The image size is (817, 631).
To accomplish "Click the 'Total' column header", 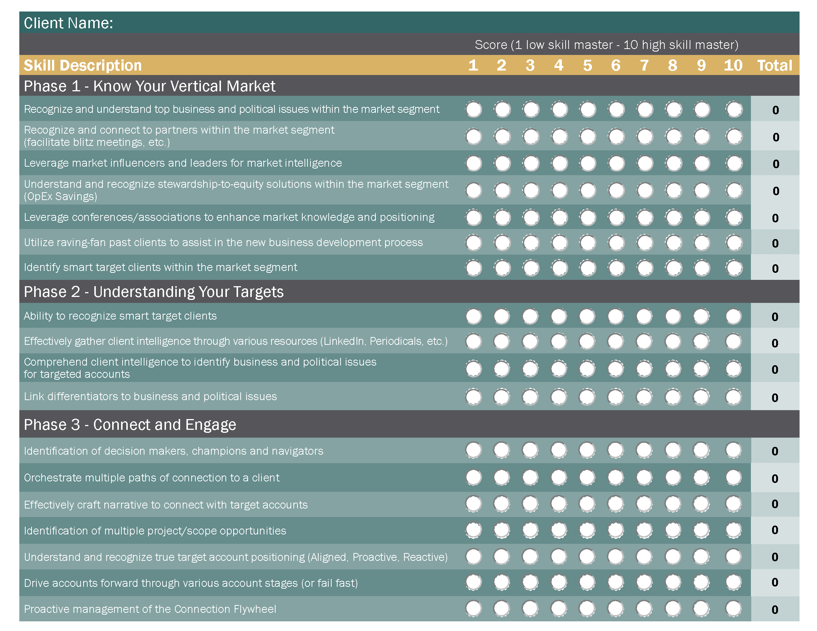I will coord(775,65).
